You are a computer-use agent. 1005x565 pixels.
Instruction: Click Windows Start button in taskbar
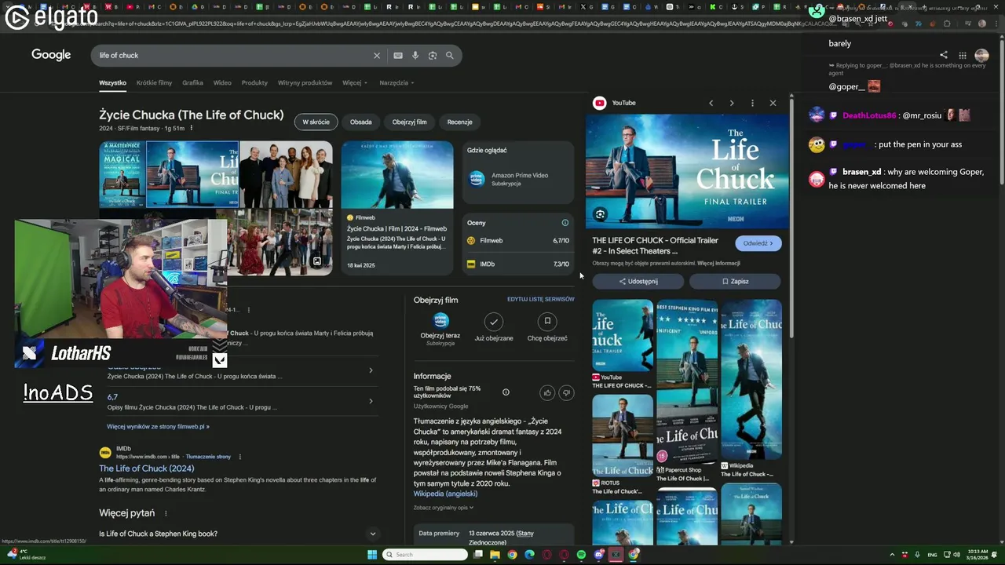[372, 555]
